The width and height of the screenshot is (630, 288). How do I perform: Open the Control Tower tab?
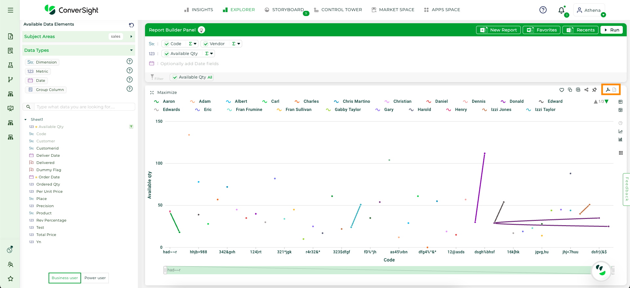338,10
